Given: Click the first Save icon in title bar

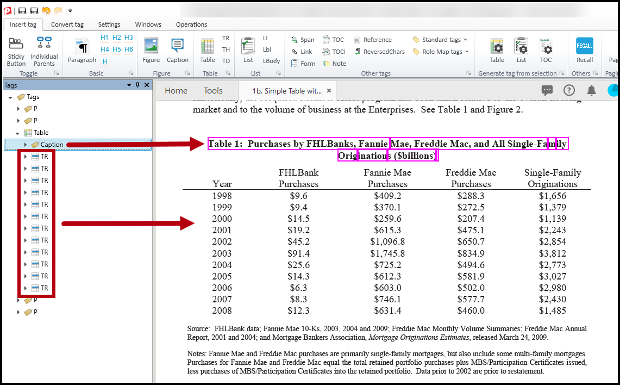Looking at the screenshot, I should [22, 11].
